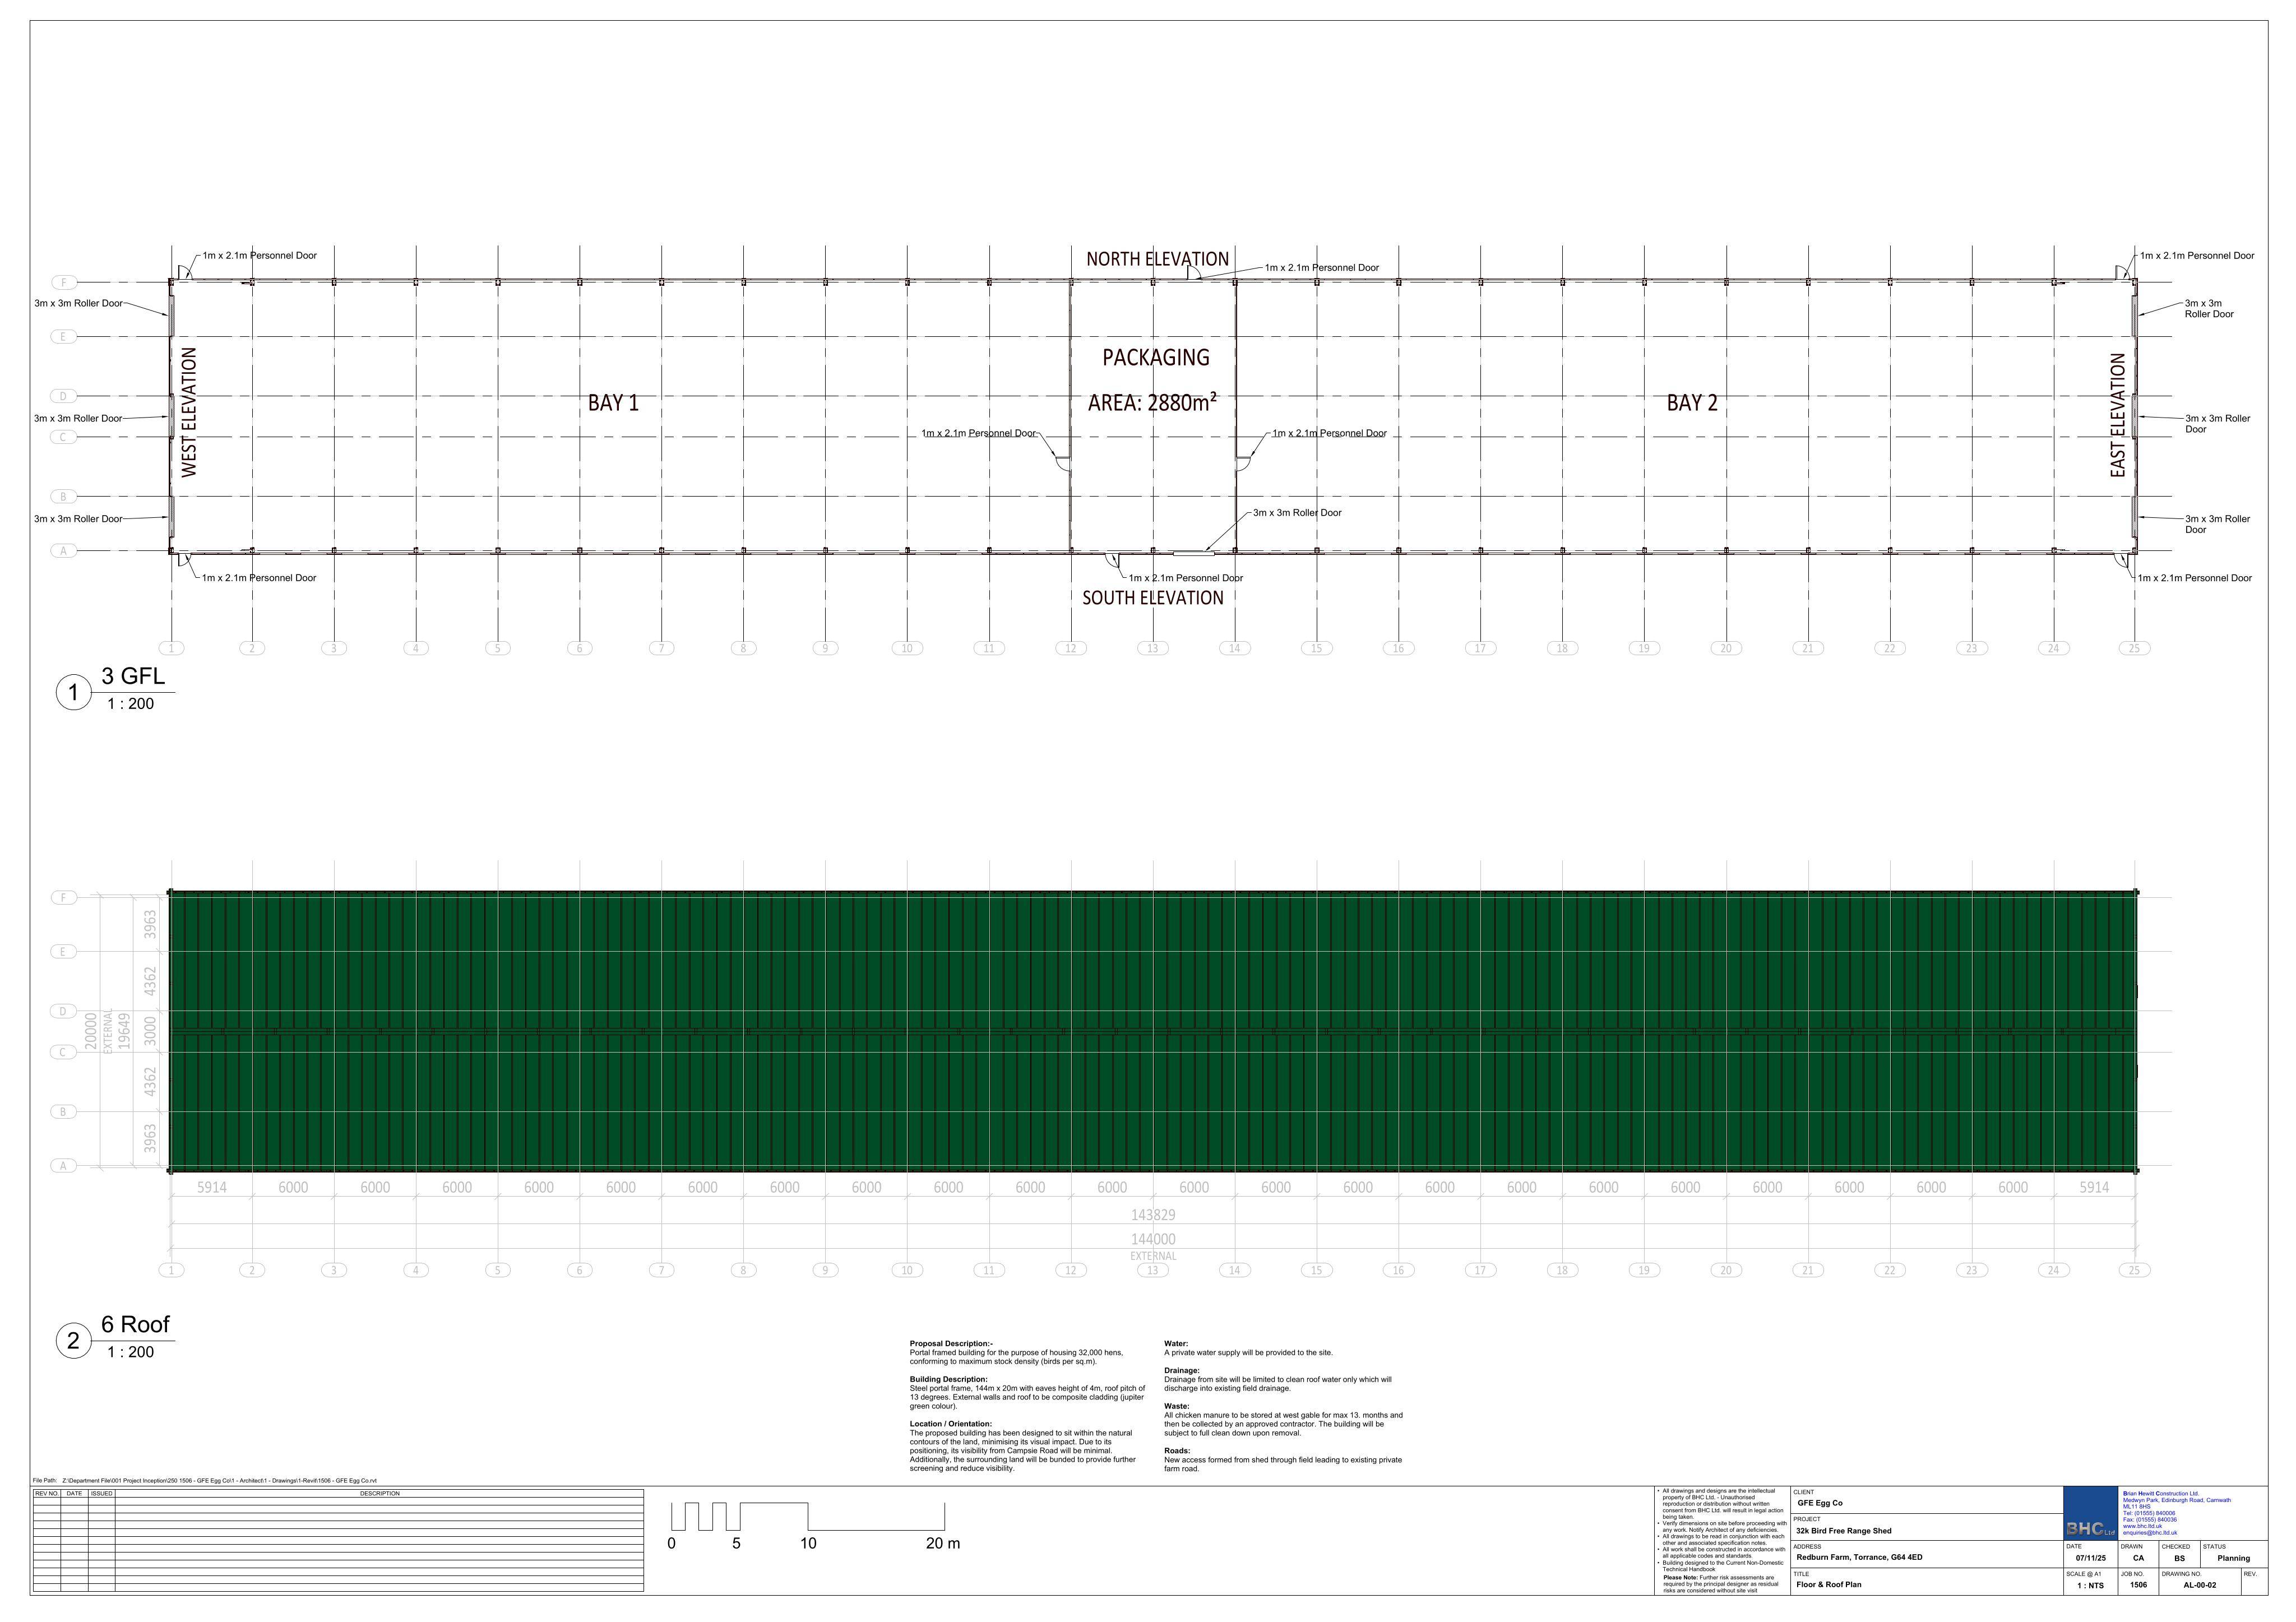Select the drawing number 'AL-00-02'

pyautogui.click(x=2199, y=1585)
